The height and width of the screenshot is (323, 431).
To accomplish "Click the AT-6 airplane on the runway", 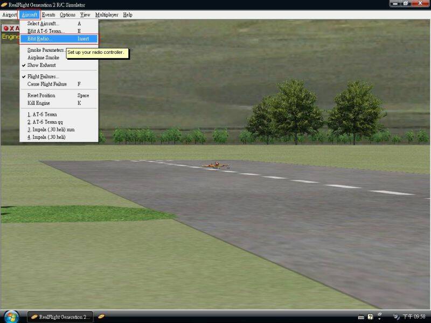I will pos(216,165).
